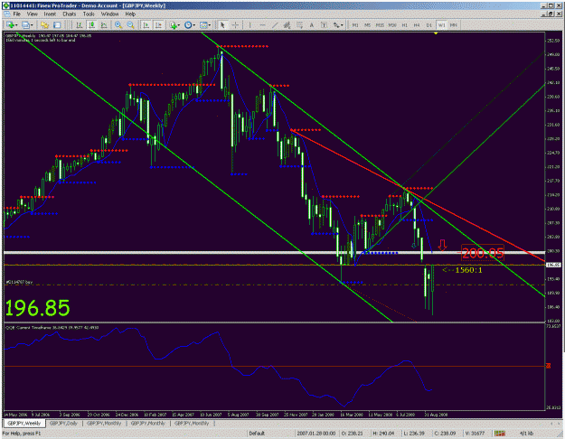
Task: Select the Crosshair tool
Action: [x=235, y=25]
